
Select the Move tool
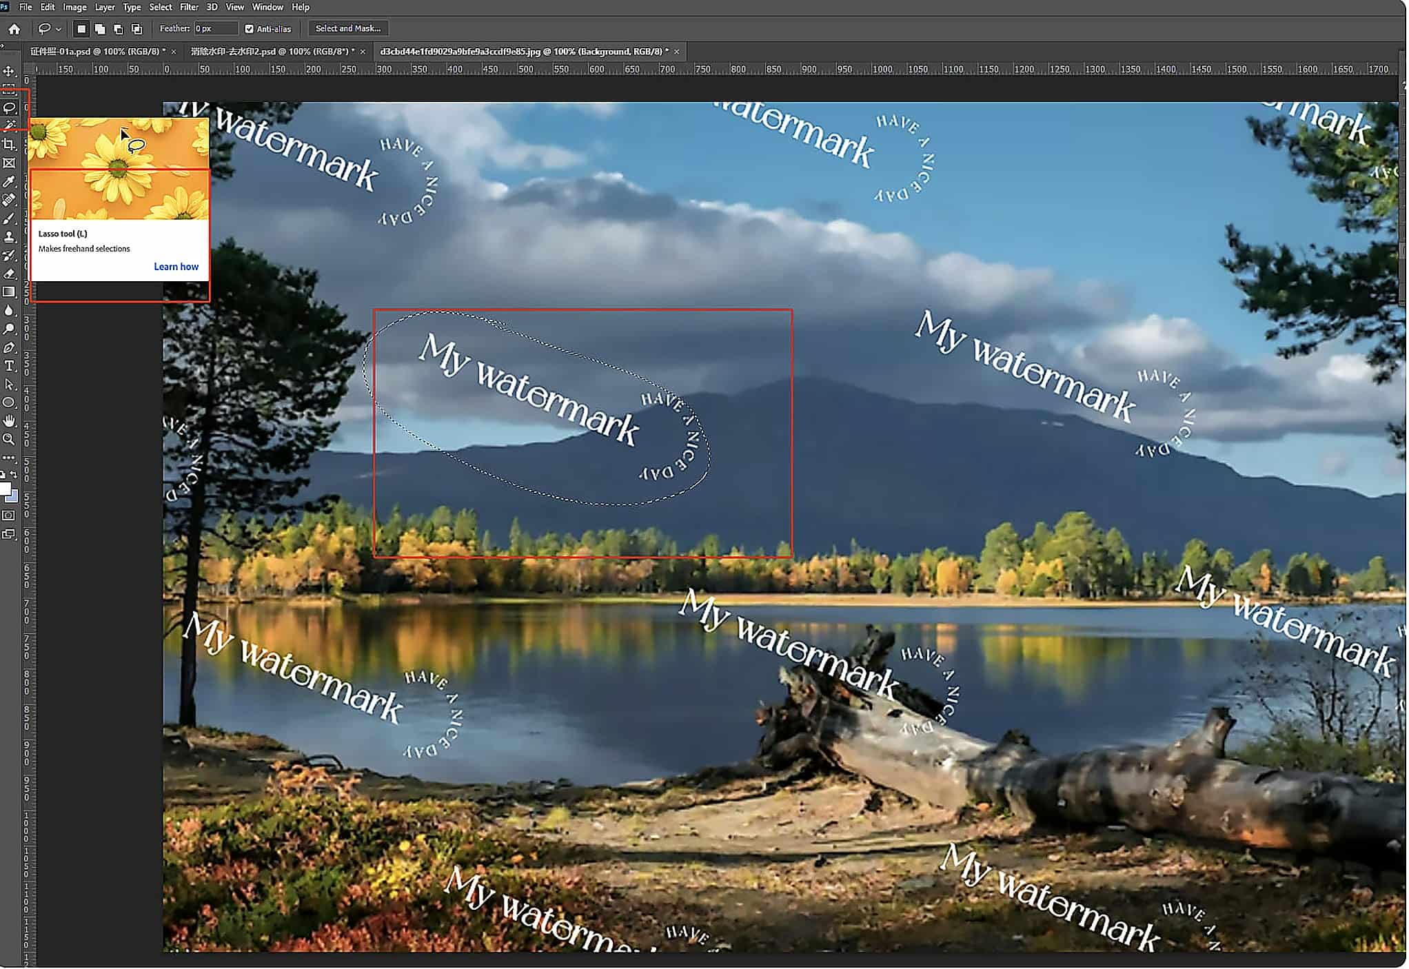9,71
